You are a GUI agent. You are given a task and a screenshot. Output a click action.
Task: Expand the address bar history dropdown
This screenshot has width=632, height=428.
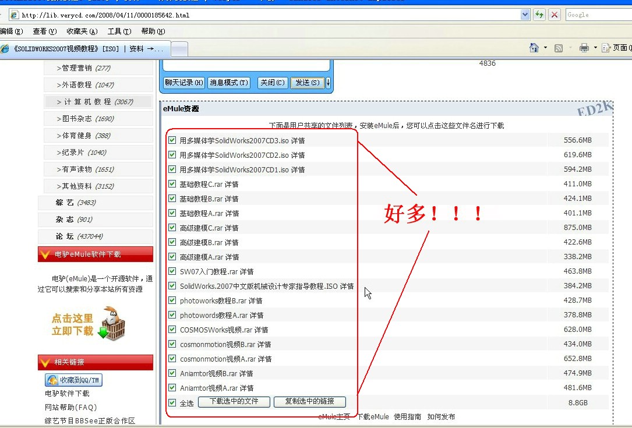(x=525, y=15)
